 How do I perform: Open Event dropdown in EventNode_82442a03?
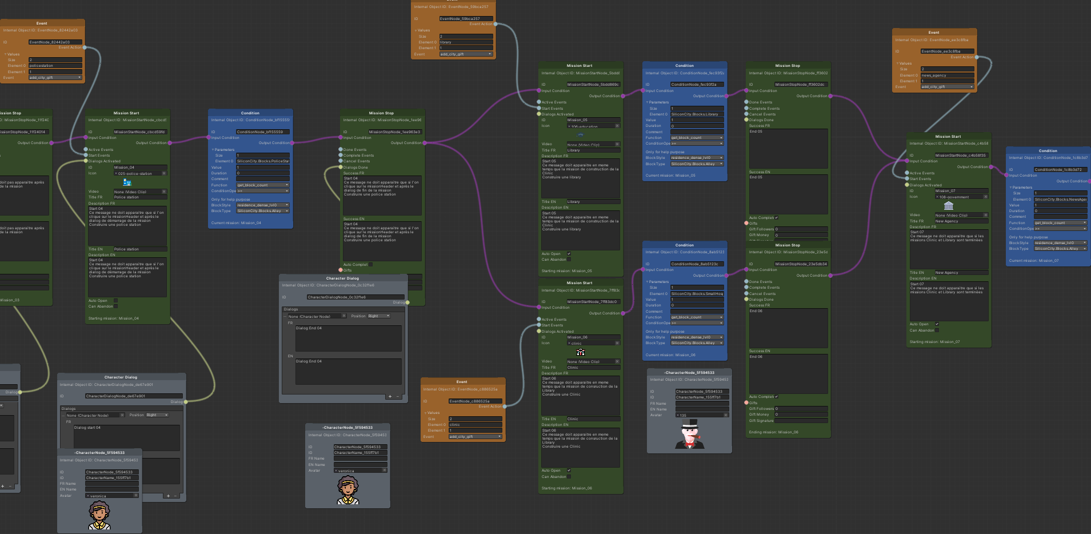click(55, 78)
